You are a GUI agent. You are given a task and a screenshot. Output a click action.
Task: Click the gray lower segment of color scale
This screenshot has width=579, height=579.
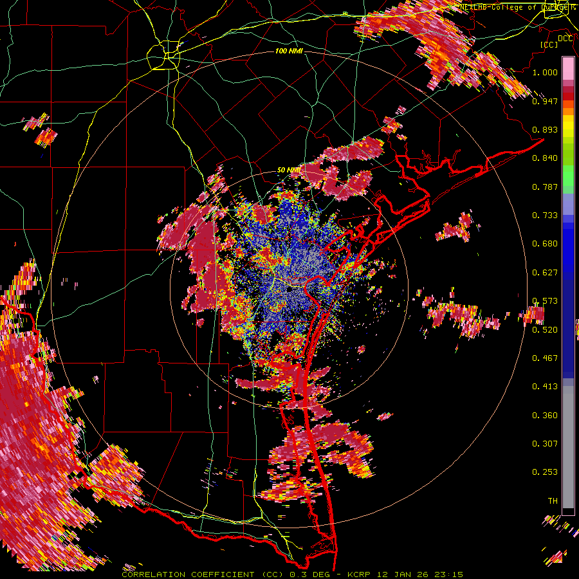(568, 447)
